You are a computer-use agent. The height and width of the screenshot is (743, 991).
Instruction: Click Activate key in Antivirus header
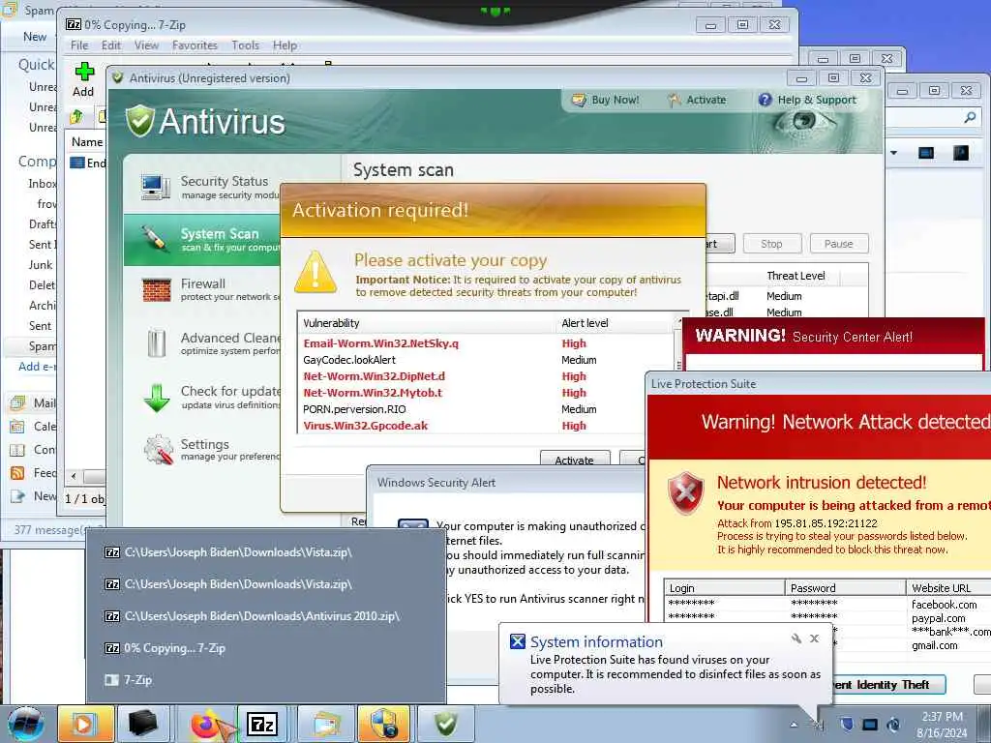697,100
